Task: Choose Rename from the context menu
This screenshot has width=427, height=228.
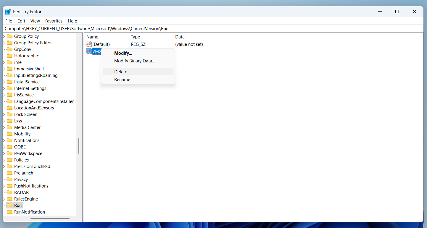Action: (138, 79)
